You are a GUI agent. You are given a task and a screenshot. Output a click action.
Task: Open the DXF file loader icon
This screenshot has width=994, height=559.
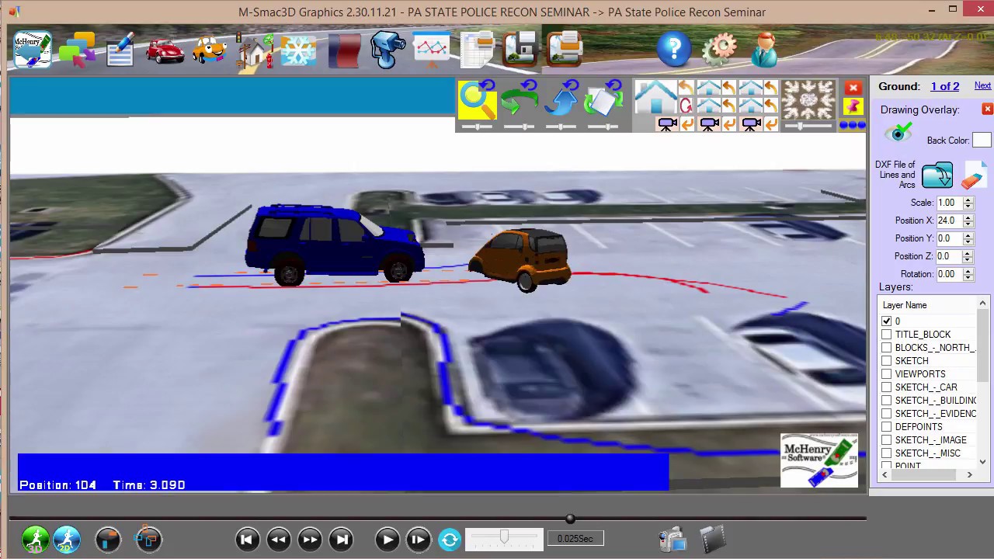click(937, 175)
